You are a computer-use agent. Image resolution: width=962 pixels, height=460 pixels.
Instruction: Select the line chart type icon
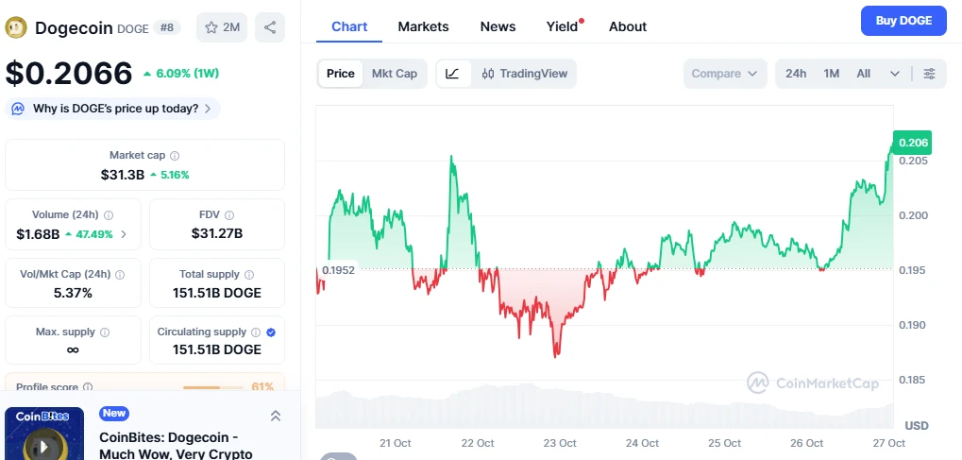[x=452, y=74]
